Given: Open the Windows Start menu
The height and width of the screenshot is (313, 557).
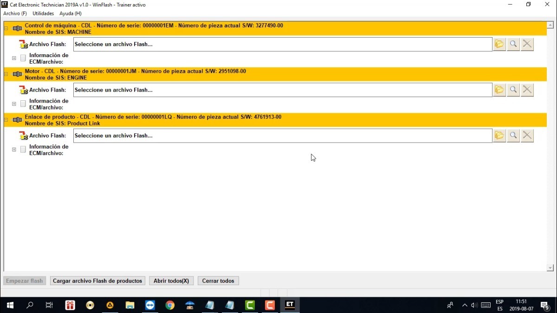Looking at the screenshot, I should pos(10,305).
